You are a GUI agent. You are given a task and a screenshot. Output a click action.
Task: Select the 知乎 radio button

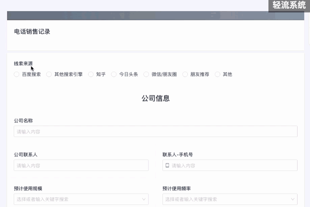[x=91, y=75]
